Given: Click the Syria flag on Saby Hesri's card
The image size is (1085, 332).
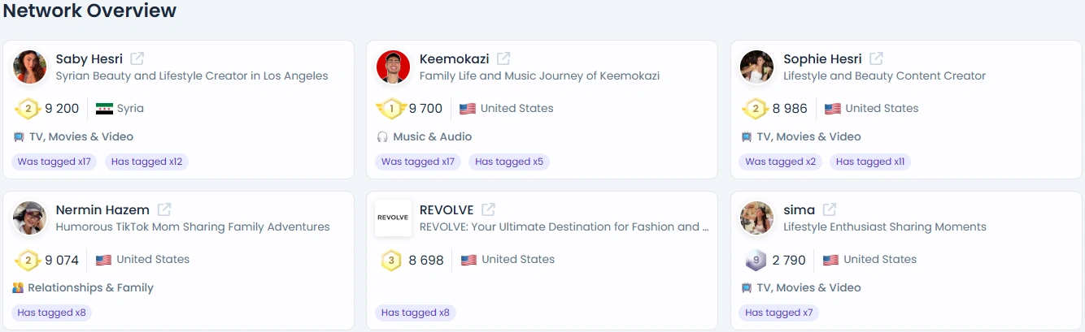Looking at the screenshot, I should click(x=104, y=109).
